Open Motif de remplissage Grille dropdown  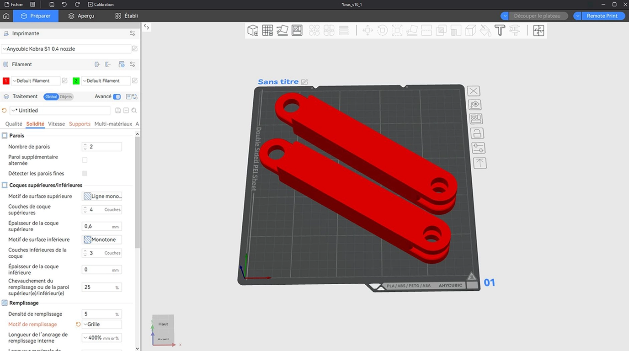(102, 324)
